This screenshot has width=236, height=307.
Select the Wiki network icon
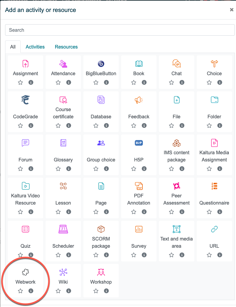[x=63, y=272]
